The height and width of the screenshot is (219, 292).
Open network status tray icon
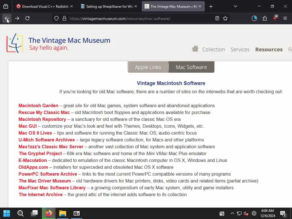(239, 213)
